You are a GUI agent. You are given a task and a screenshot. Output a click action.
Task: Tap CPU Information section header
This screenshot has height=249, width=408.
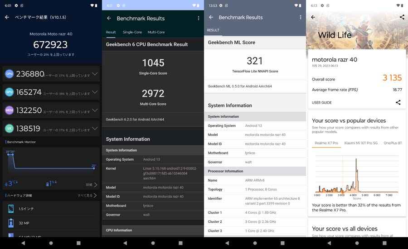(153, 230)
